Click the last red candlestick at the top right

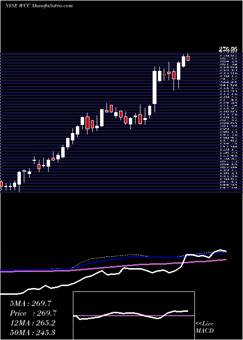click(188, 58)
